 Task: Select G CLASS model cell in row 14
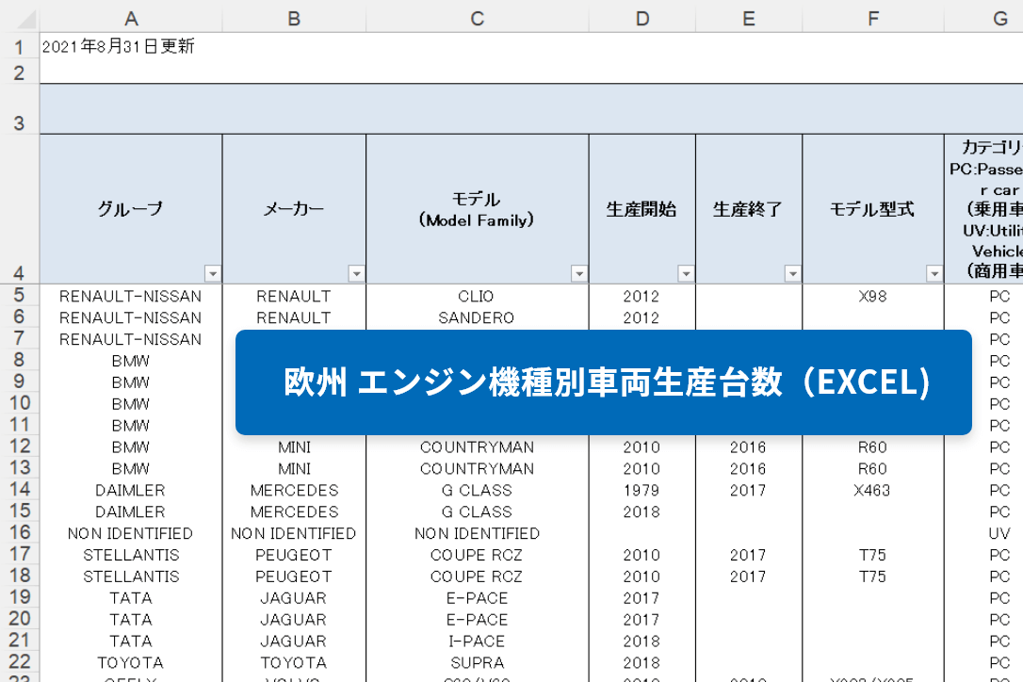(478, 490)
